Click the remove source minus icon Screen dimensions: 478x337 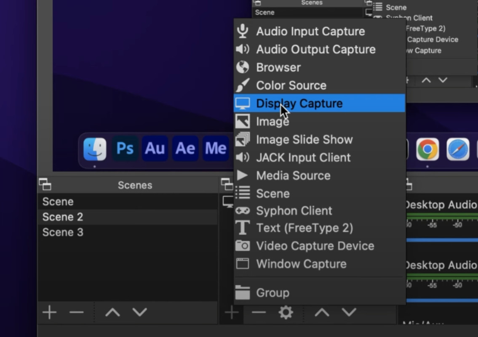[258, 312]
